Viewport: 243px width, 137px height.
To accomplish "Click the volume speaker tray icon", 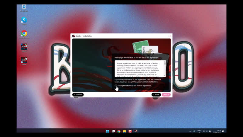I will 207,132.
